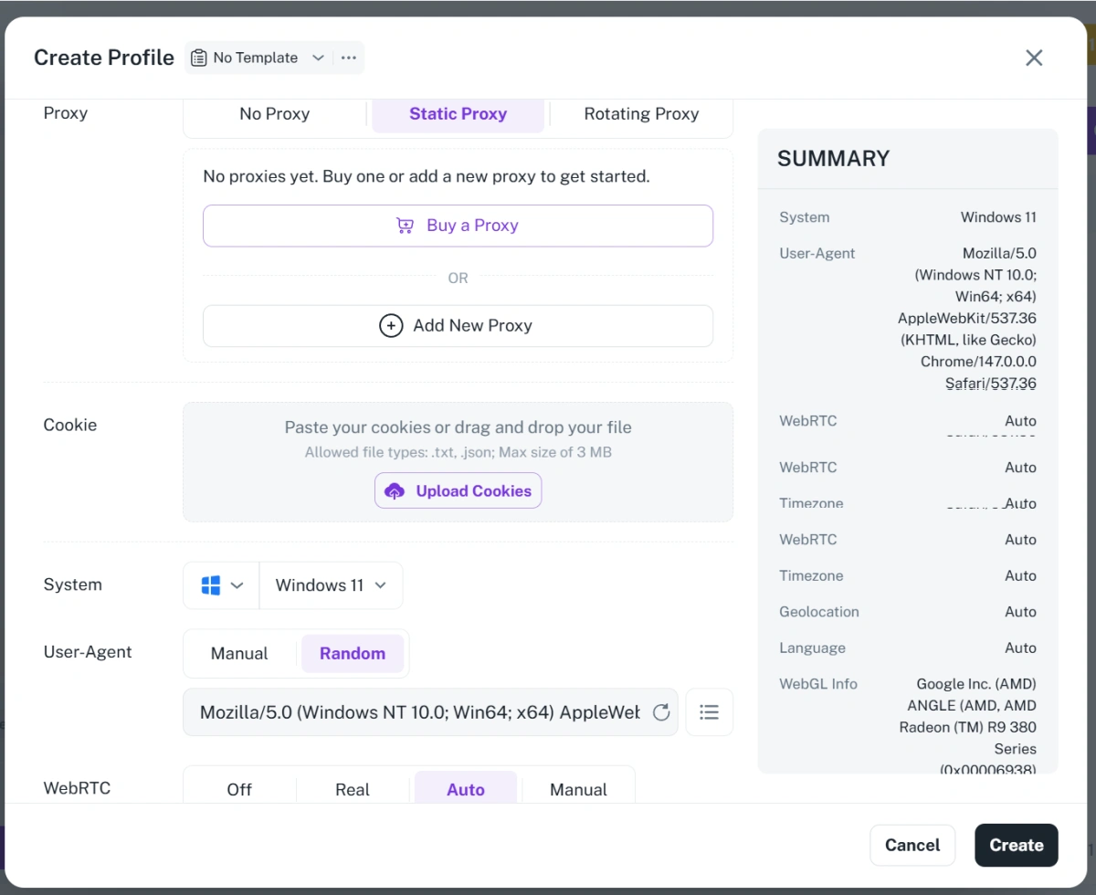Set WebRTC to Auto
Screen dimensions: 1096x895
pos(466,790)
